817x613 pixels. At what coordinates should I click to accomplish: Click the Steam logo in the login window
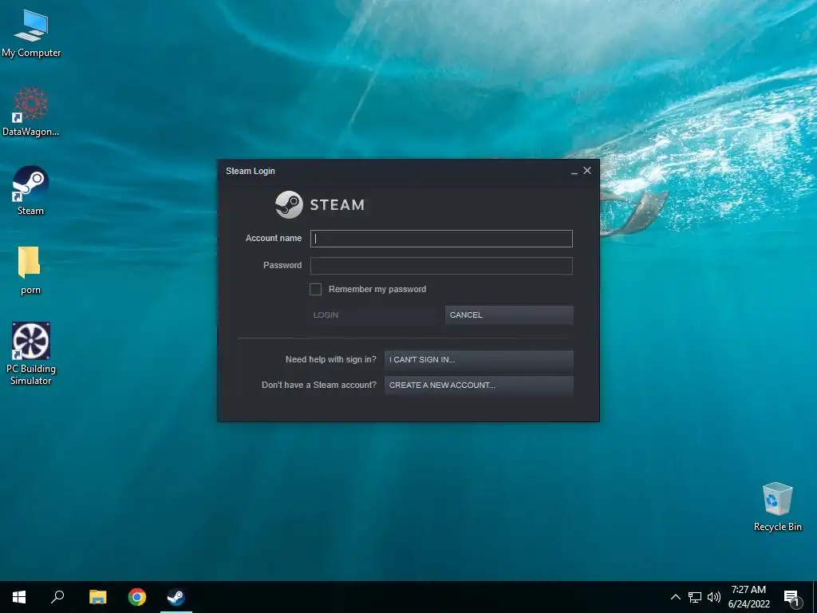(320, 204)
